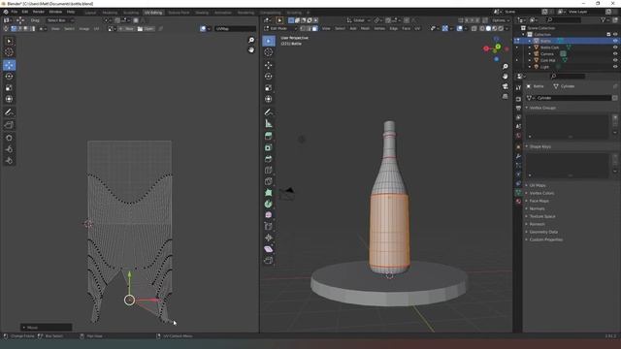This screenshot has width=621, height=349.
Task: Switch to the Modeling workspace tab
Action: [x=110, y=13]
